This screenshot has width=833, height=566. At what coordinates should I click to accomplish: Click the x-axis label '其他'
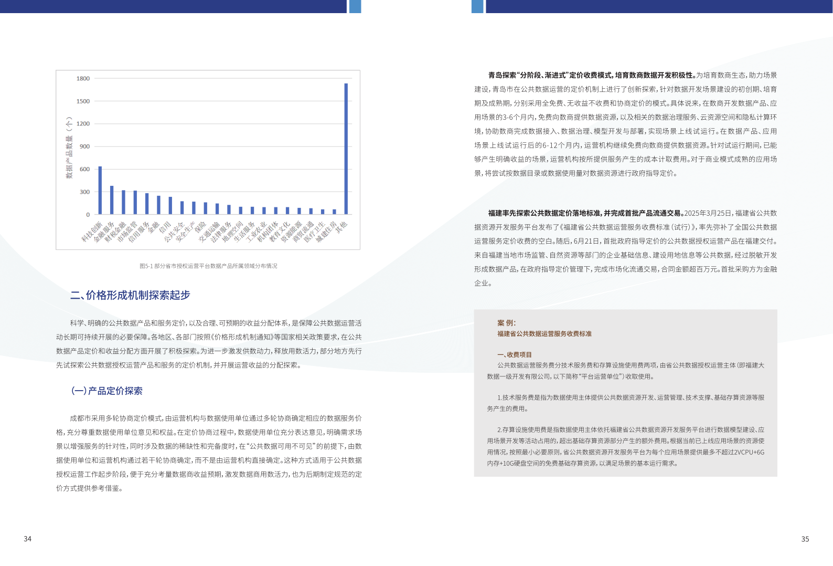click(341, 227)
